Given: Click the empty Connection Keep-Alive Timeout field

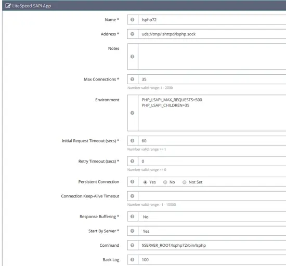Looking at the screenshot, I should pos(212,196).
